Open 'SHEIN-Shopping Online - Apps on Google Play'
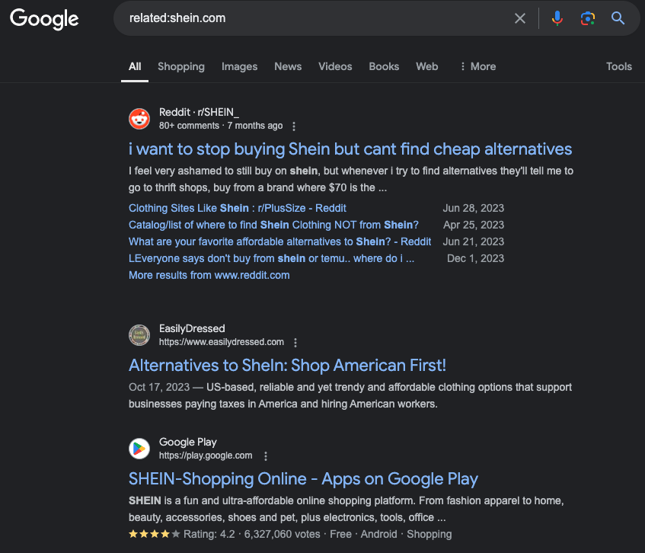This screenshot has height=553, width=645. coord(303,478)
